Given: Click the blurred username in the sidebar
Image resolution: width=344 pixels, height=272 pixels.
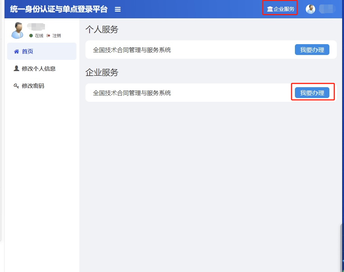Looking at the screenshot, I should [36, 26].
